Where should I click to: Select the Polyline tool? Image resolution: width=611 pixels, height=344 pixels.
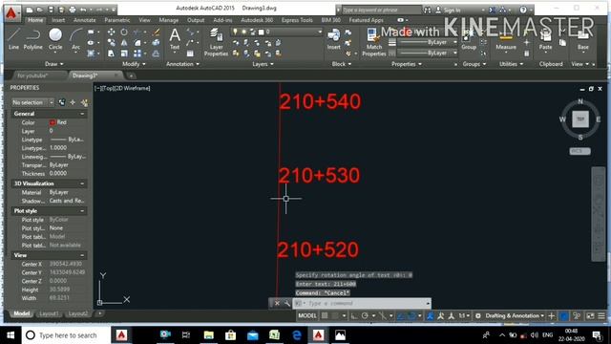point(33,39)
